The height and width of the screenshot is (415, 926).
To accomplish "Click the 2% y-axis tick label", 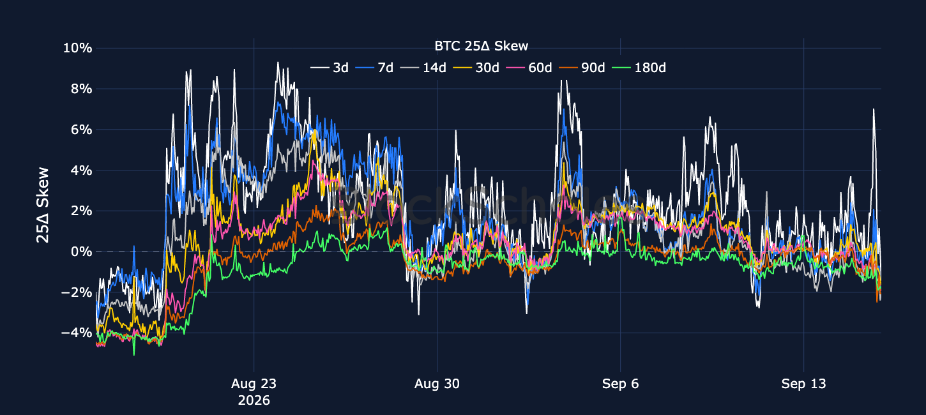I will [81, 211].
